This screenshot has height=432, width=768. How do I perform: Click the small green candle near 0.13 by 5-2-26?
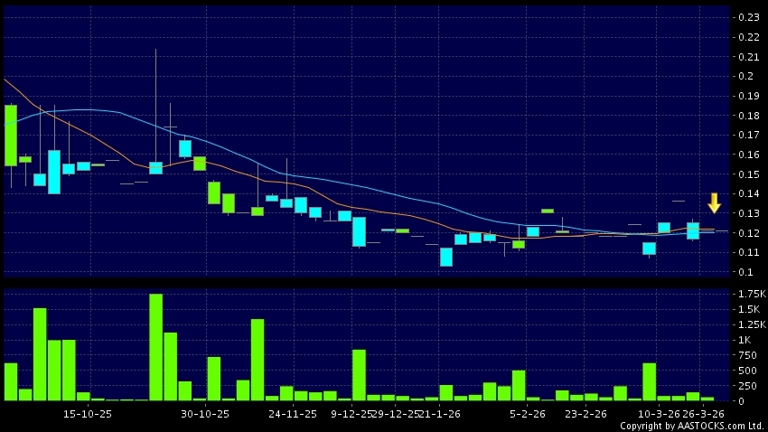pos(548,211)
